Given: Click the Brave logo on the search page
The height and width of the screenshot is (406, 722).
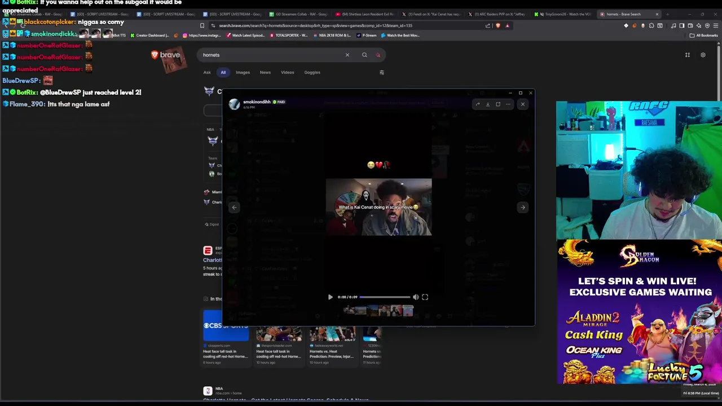Looking at the screenshot, I should (166, 55).
